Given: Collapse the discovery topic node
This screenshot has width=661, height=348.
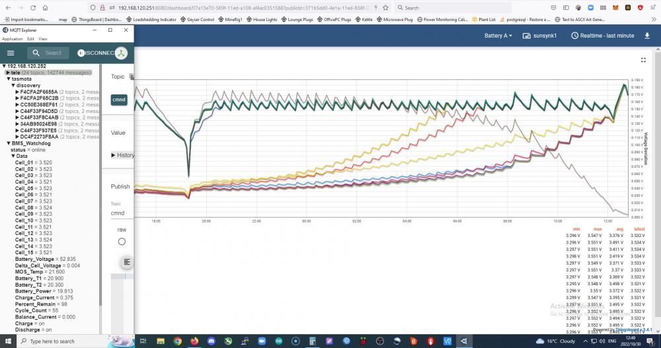Looking at the screenshot, I should [x=13, y=86].
